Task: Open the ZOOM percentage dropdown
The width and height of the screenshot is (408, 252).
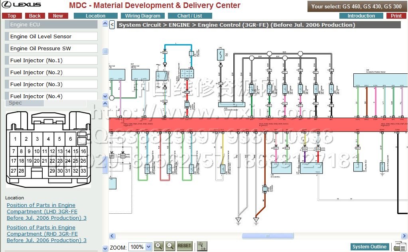Action: click(140, 247)
